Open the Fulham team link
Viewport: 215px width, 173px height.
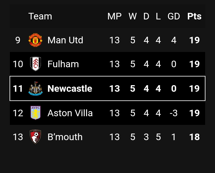point(63,64)
